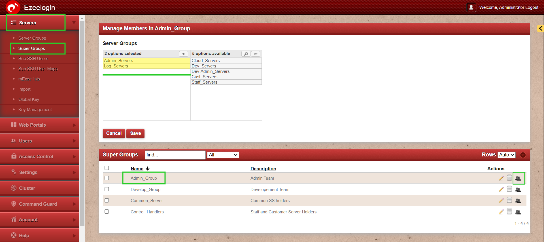Add Dev-Admin_Servers from available options
Viewport: 544px width, 242px height.
point(226,71)
